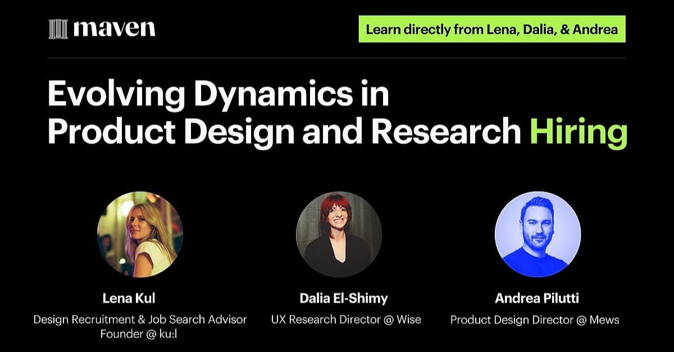Click the Maven logo icon

click(58, 29)
